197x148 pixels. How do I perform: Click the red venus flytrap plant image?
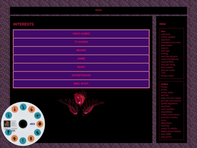(x=81, y=104)
